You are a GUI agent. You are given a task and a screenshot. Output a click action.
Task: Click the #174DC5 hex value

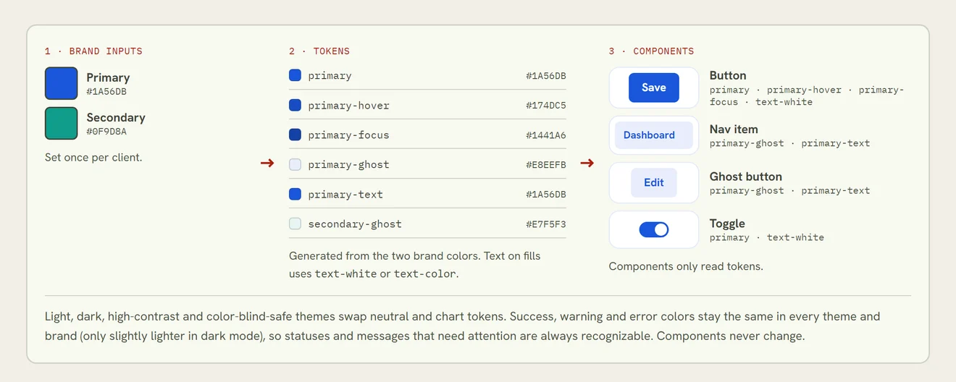[546, 106]
